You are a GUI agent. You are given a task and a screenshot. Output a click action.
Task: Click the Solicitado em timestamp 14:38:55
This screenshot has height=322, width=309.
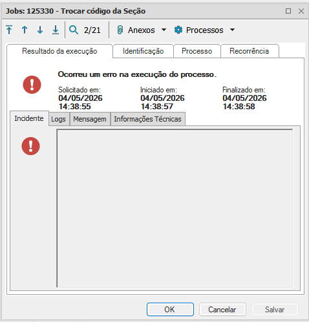point(75,107)
